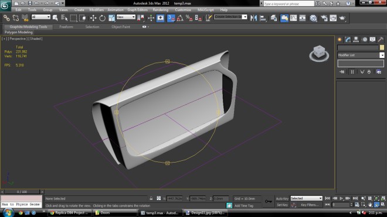This screenshot has width=387, height=217.
Task: Toggle Percent Snap
Action: click(x=189, y=18)
